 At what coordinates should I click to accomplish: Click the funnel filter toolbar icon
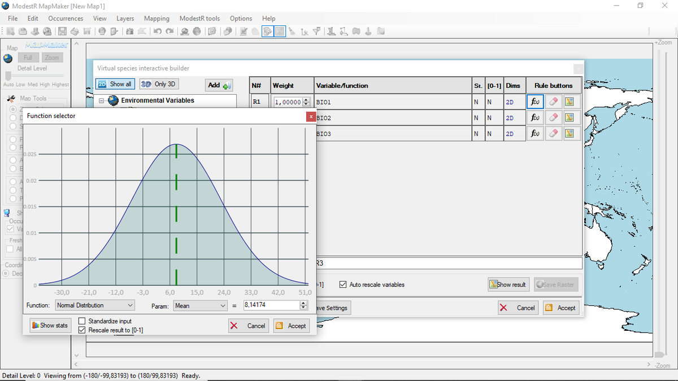[x=316, y=32]
